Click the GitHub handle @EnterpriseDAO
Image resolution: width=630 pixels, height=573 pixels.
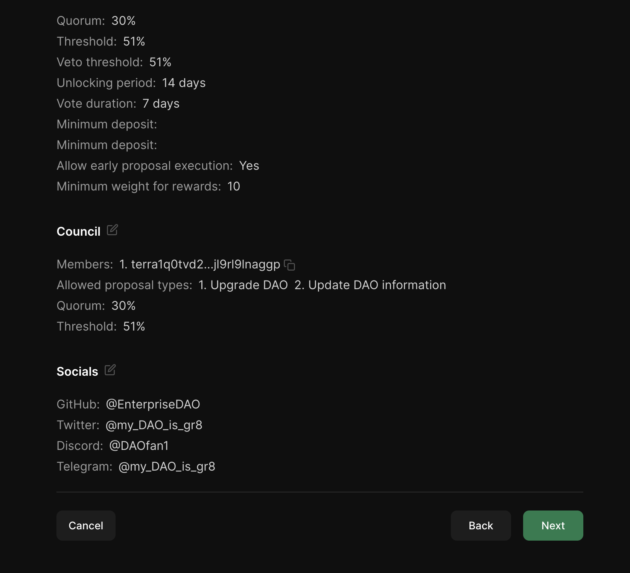(x=153, y=404)
